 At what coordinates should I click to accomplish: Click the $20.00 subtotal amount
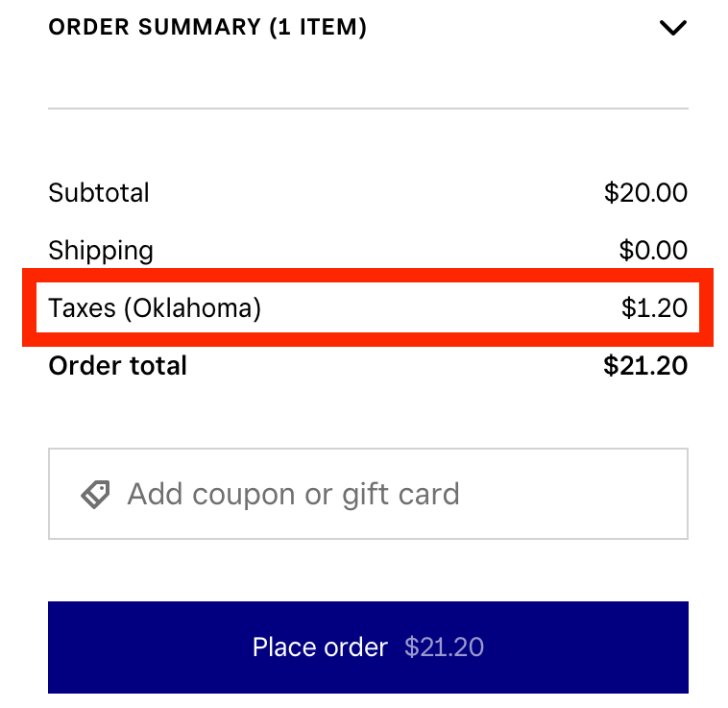[645, 192]
